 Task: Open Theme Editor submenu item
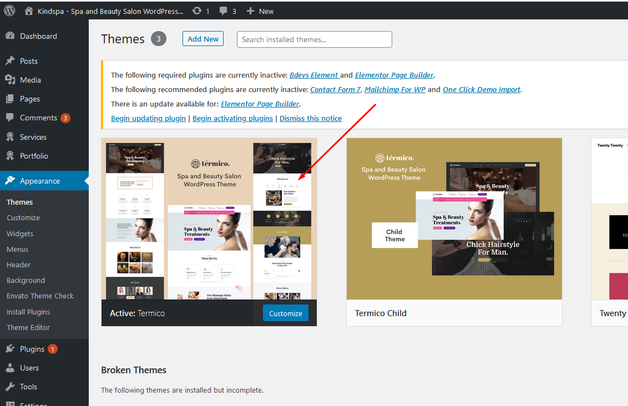point(28,327)
